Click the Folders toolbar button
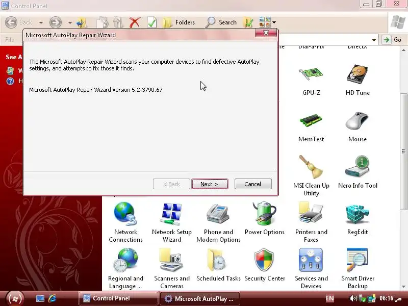 coord(179,22)
